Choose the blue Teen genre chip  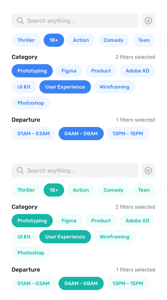[x=144, y=40]
